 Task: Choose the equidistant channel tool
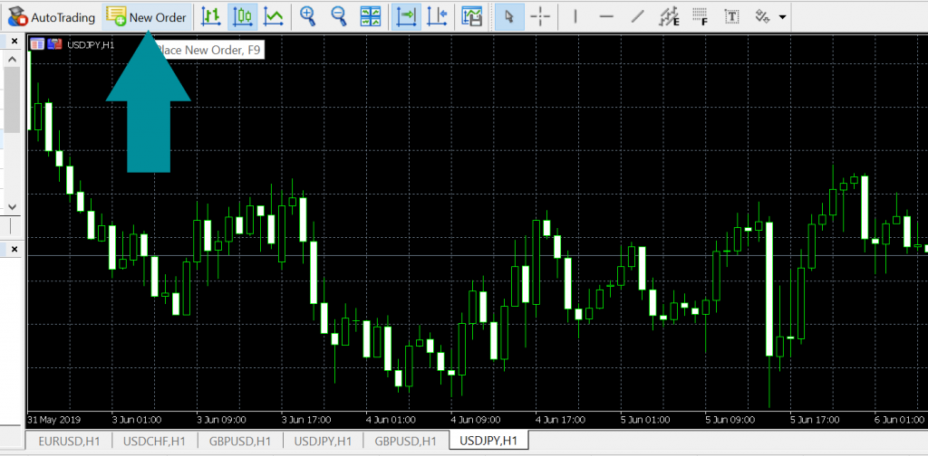coord(669,17)
